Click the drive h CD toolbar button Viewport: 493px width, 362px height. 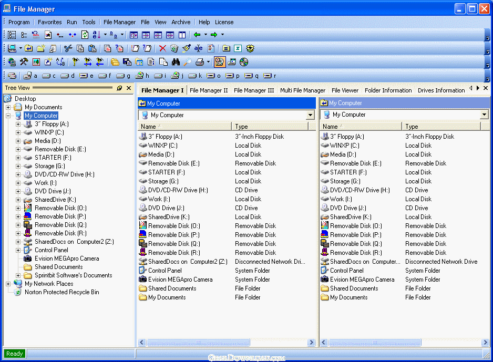point(142,76)
